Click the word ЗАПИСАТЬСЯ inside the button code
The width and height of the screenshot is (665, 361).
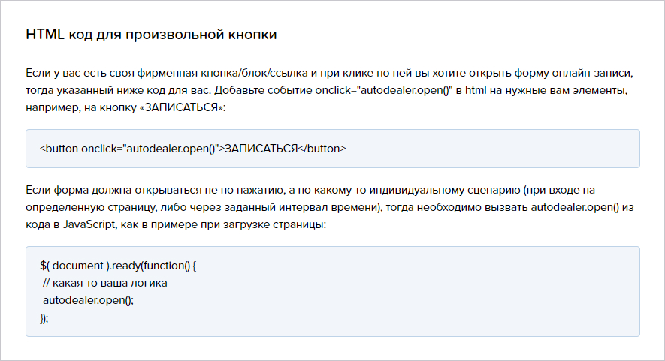[x=261, y=149]
